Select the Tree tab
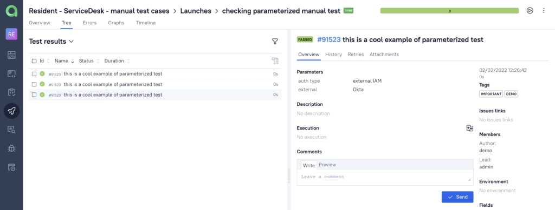 pyautogui.click(x=67, y=23)
